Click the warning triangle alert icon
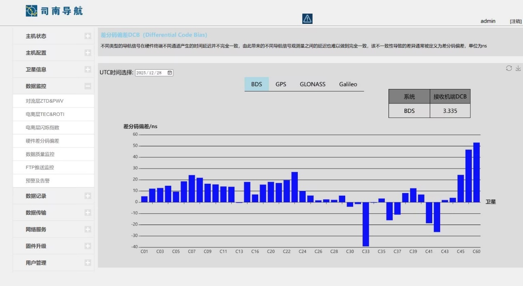This screenshot has height=286, width=523. click(x=307, y=19)
